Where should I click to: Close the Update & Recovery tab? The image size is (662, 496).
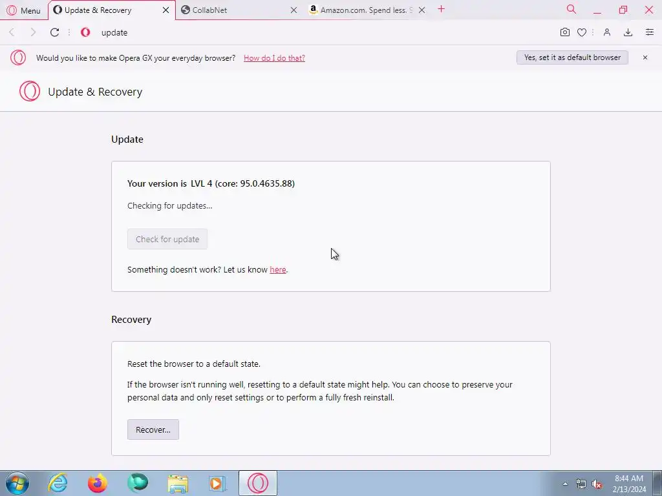[166, 10]
